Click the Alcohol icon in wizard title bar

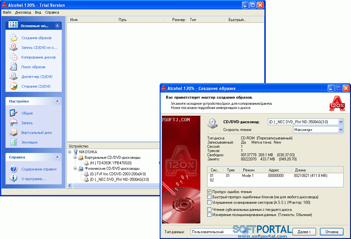click(x=164, y=88)
